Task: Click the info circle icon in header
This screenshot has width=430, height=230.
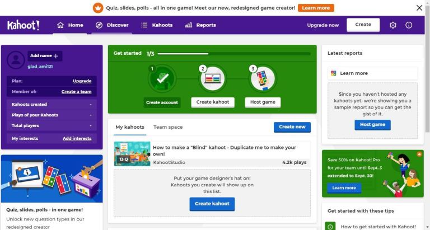Action: (x=409, y=25)
